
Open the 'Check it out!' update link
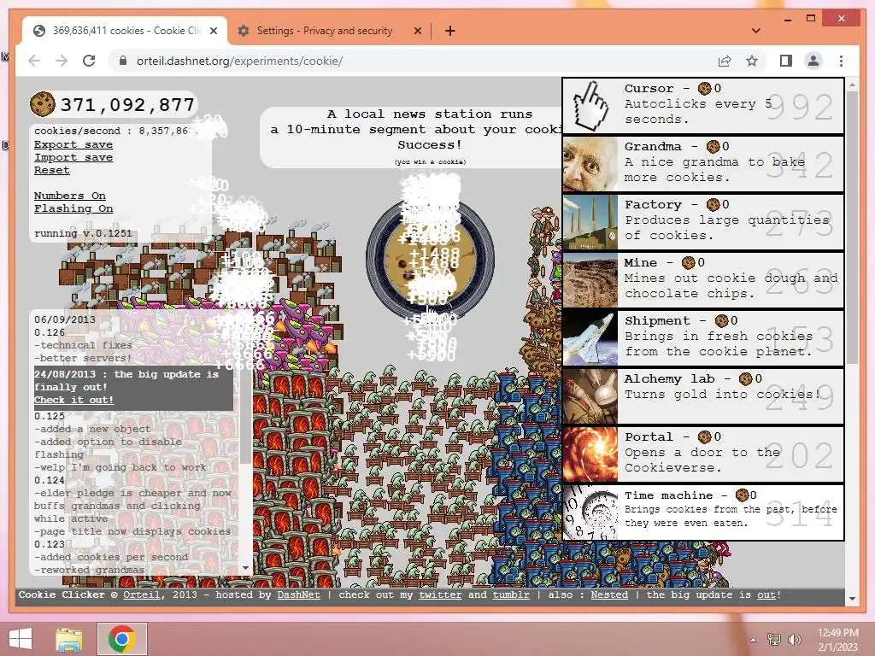click(x=73, y=400)
